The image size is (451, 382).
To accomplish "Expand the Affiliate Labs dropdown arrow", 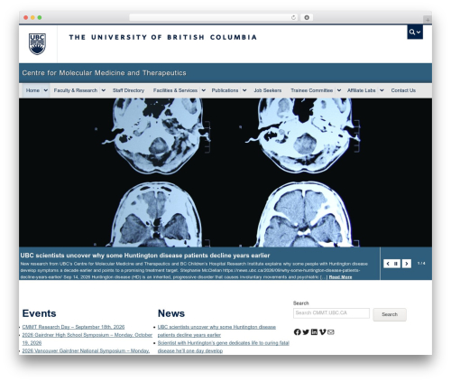I will point(382,90).
